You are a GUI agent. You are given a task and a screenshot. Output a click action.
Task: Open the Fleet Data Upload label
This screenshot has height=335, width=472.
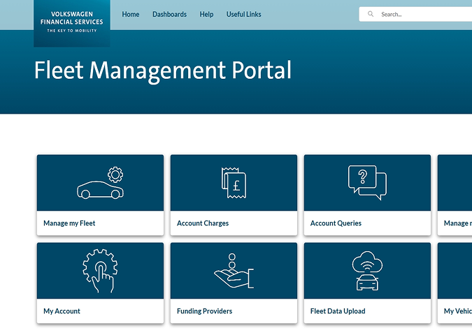pos(338,311)
